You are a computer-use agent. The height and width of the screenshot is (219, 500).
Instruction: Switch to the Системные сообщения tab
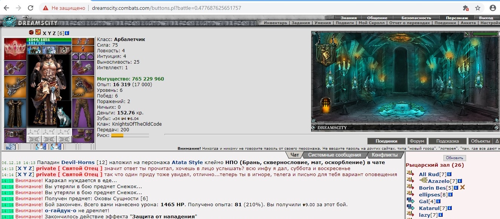tap(334, 155)
